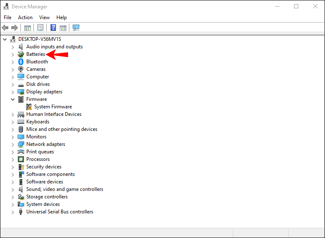Open the Properties toolbar icon
This screenshot has width=325, height=238.
point(40,28)
